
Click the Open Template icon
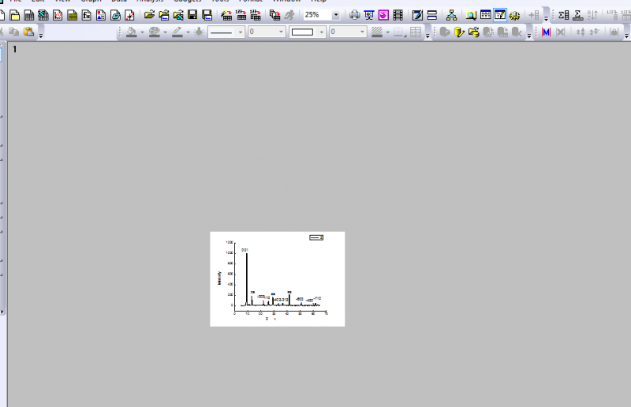point(164,15)
